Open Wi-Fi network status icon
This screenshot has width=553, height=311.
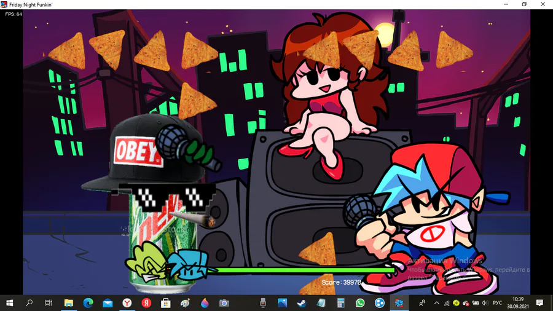447,303
